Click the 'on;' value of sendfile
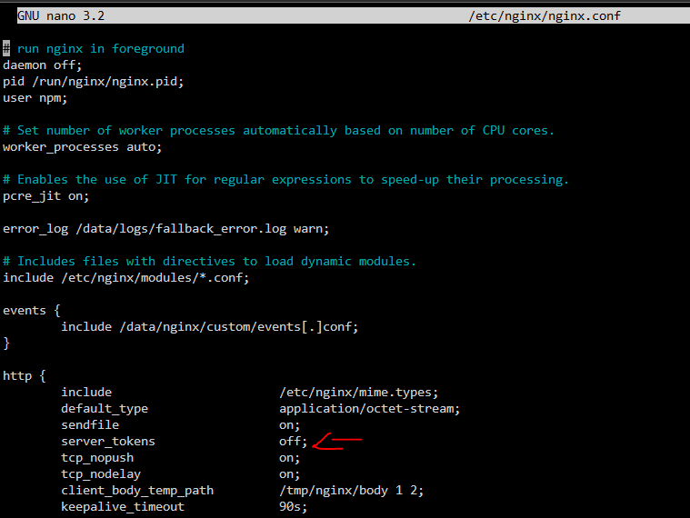Viewport: 690px width, 518px height. pos(290,424)
